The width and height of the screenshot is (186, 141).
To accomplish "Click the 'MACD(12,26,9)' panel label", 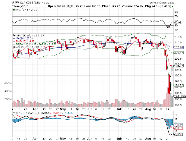I will click(27, 113).
